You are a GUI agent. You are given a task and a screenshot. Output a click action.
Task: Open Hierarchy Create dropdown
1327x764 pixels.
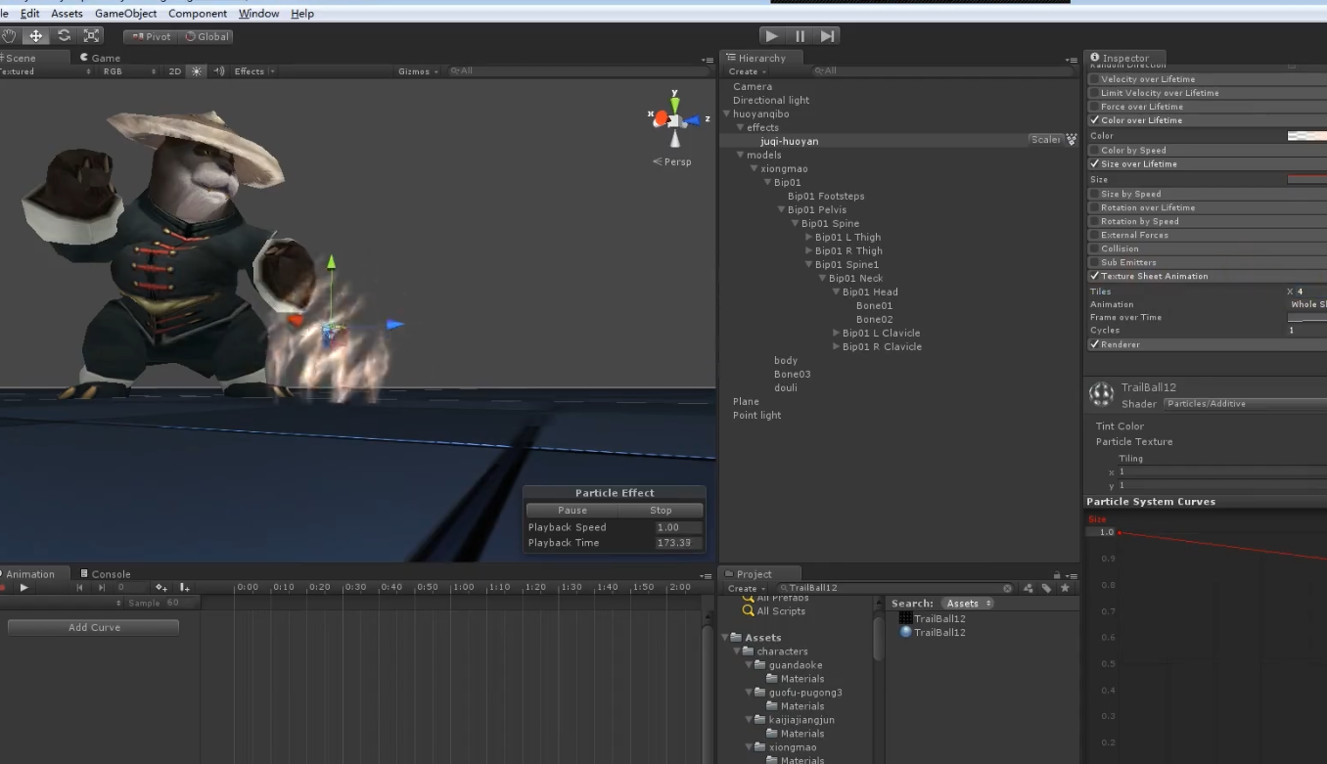click(746, 71)
